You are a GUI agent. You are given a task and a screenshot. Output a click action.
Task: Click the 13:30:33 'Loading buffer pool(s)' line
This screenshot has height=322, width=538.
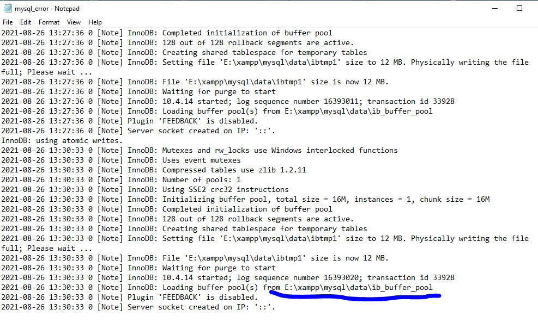(217, 287)
